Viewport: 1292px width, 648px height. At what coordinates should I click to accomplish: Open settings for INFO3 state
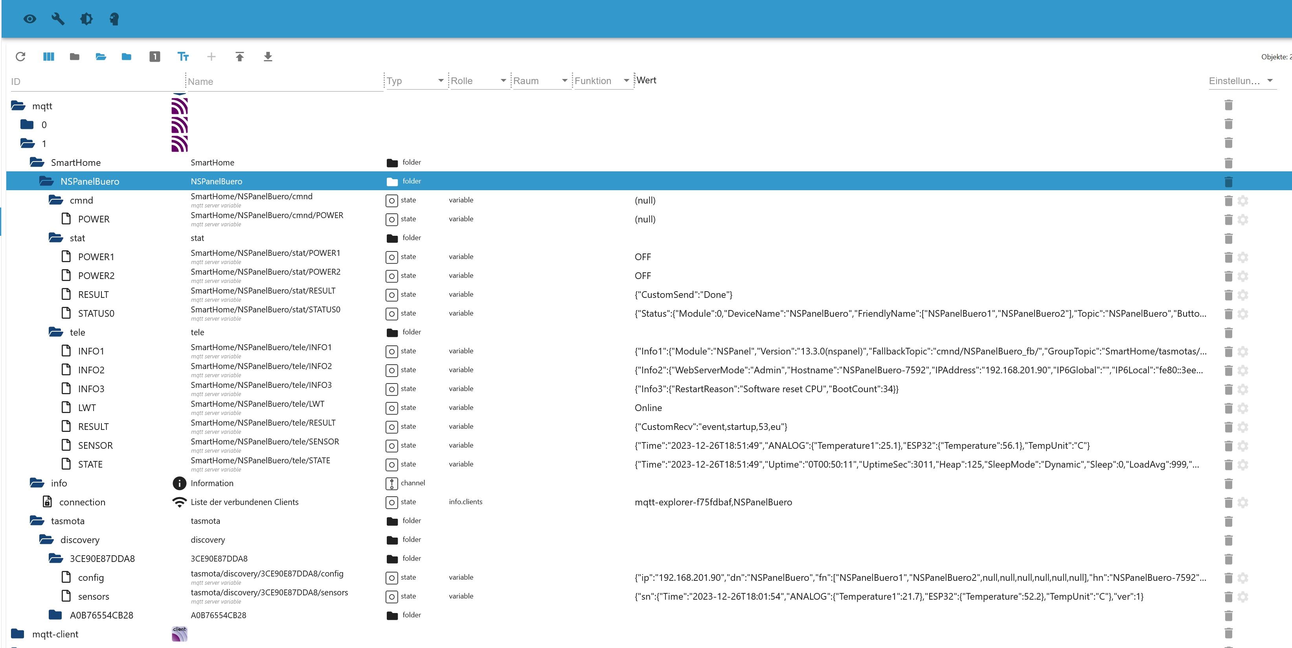click(1242, 389)
